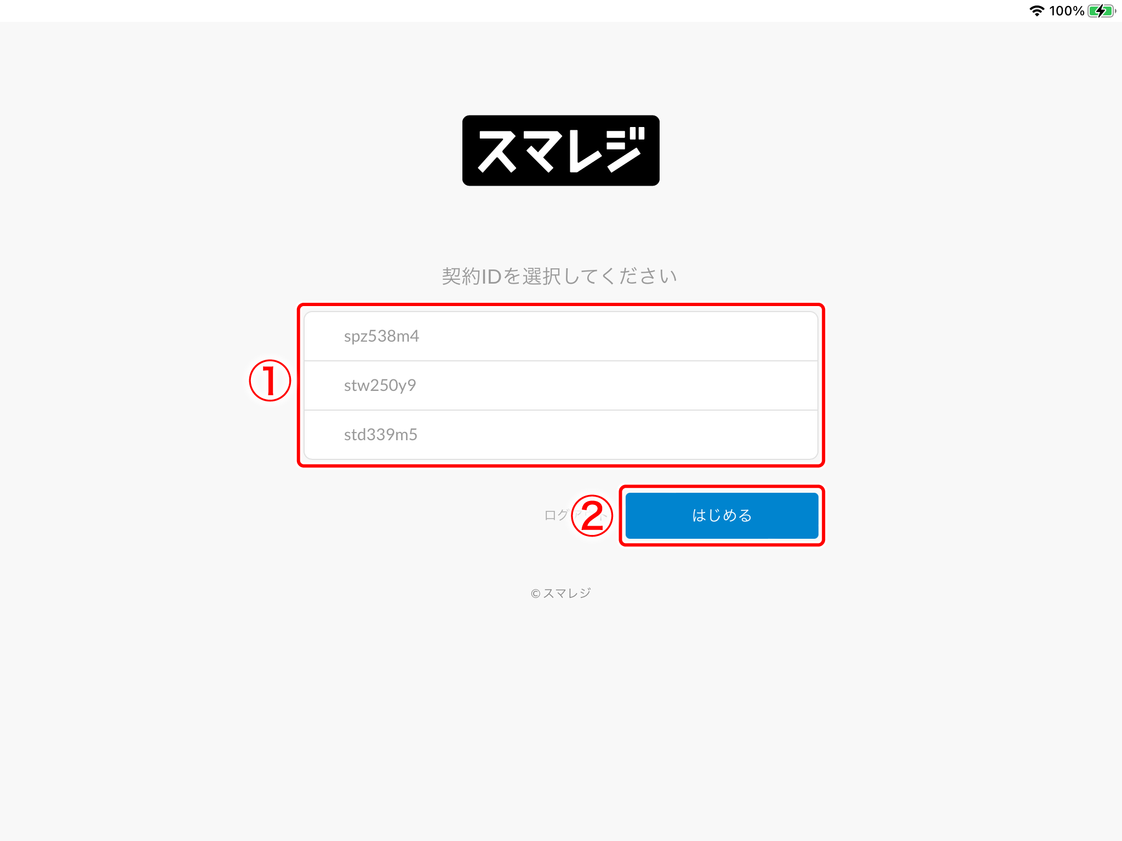Choose the middle row in the contract list

click(561, 385)
